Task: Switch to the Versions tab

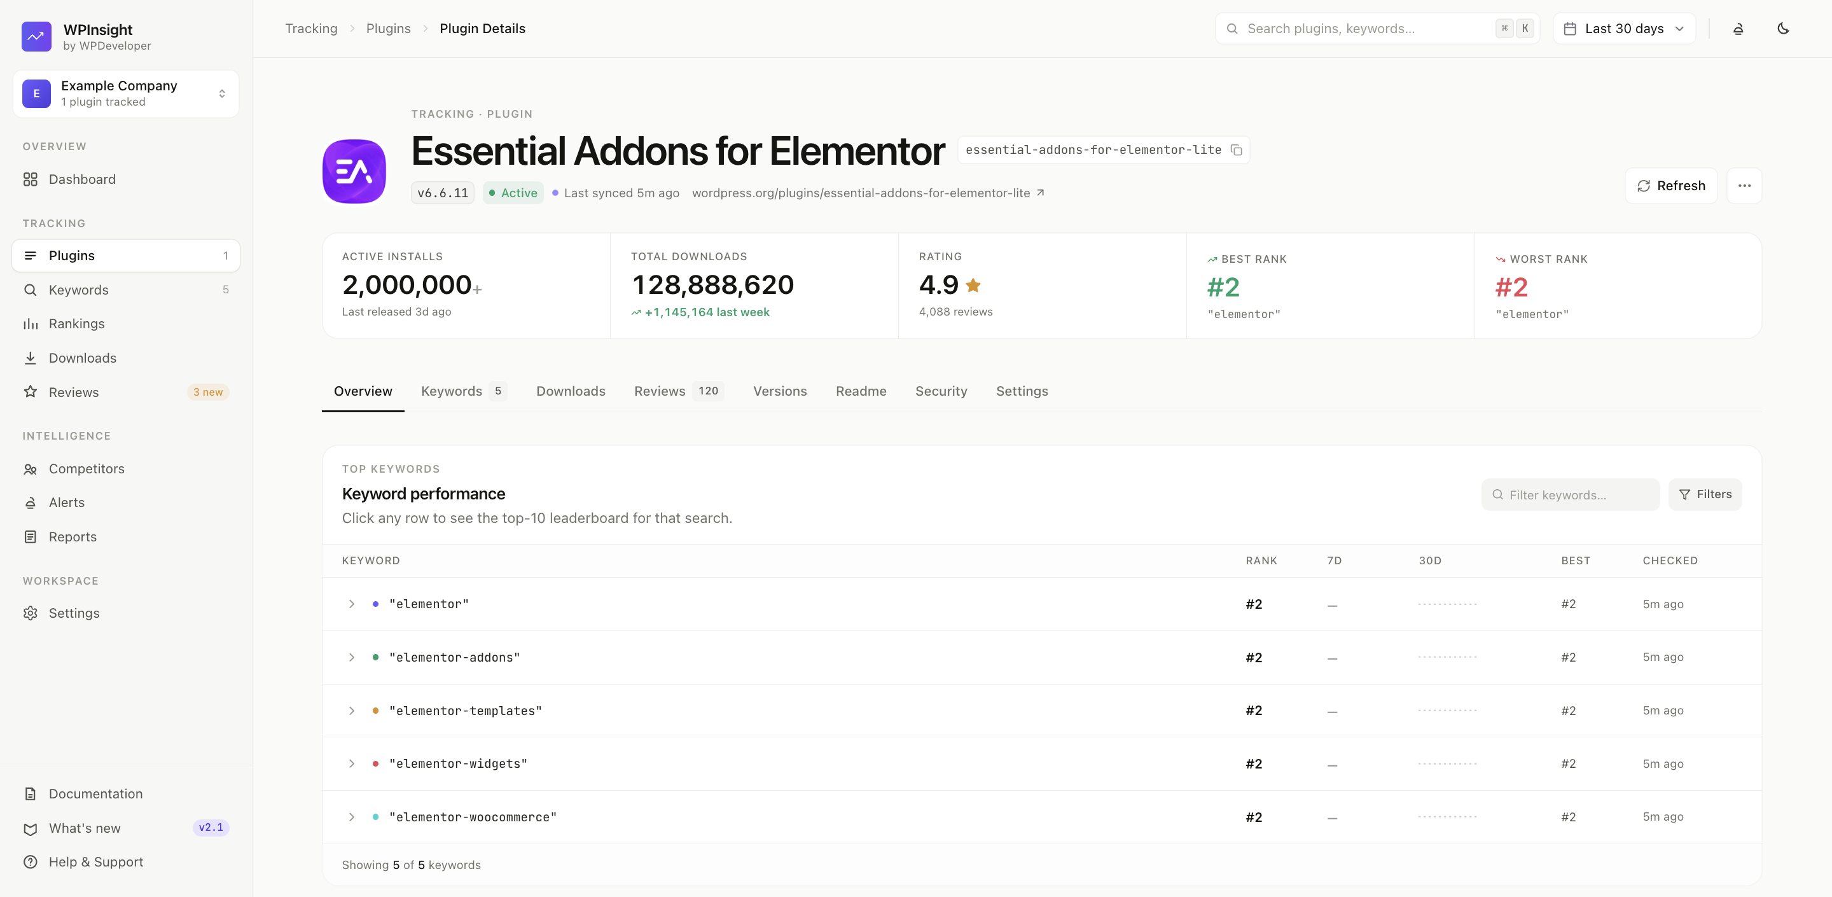Action: coord(779,391)
